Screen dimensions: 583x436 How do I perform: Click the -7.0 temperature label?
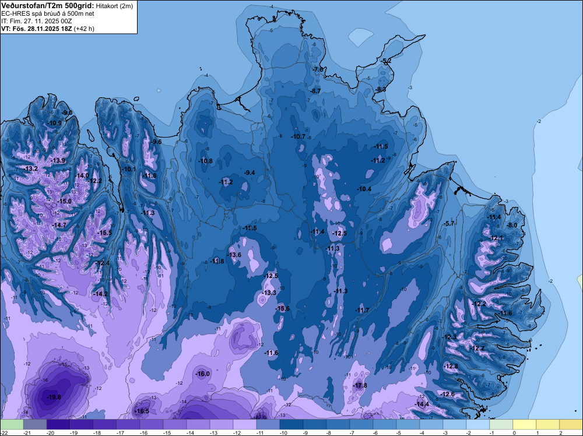click(319, 69)
